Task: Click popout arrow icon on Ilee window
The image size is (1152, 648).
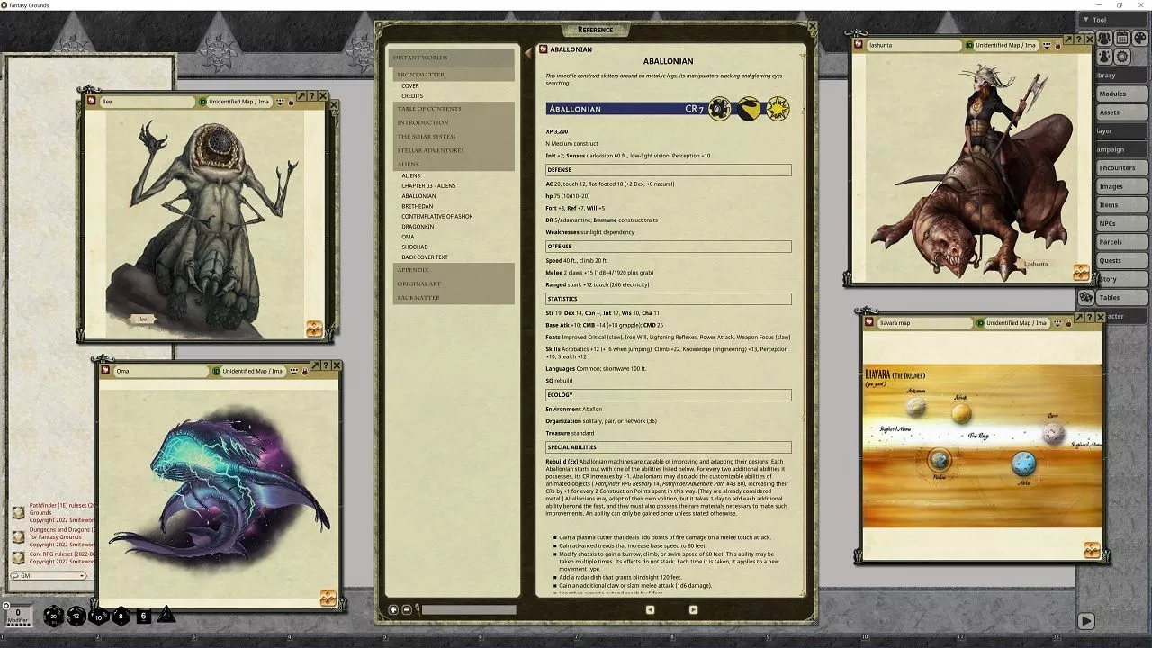Action: coord(302,96)
